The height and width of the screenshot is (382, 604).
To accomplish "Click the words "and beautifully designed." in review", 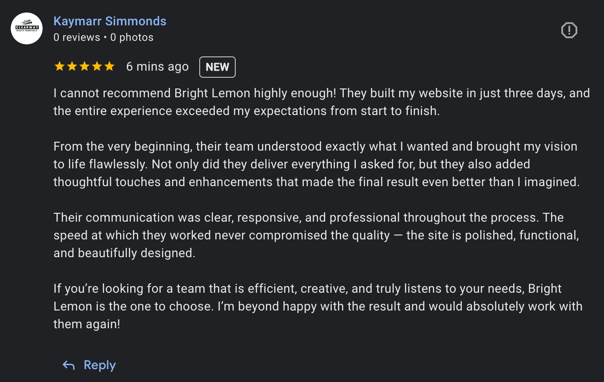I will pos(125,253).
